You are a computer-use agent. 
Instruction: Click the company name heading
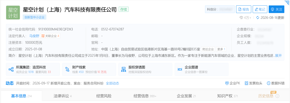[70, 9]
